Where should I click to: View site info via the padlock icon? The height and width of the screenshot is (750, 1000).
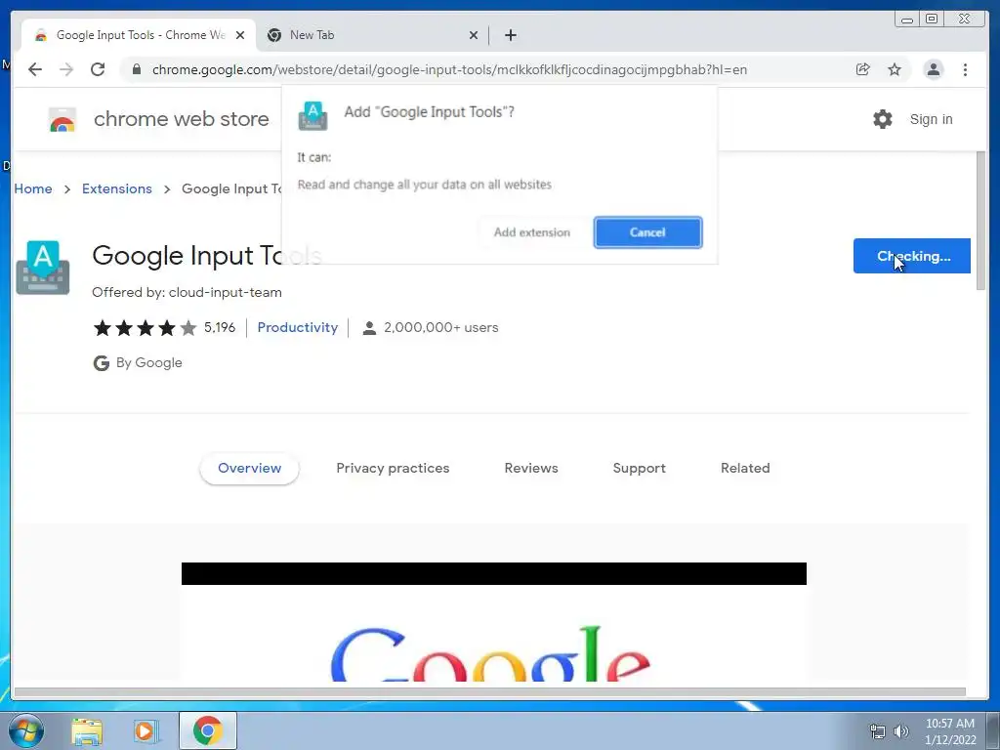click(136, 69)
